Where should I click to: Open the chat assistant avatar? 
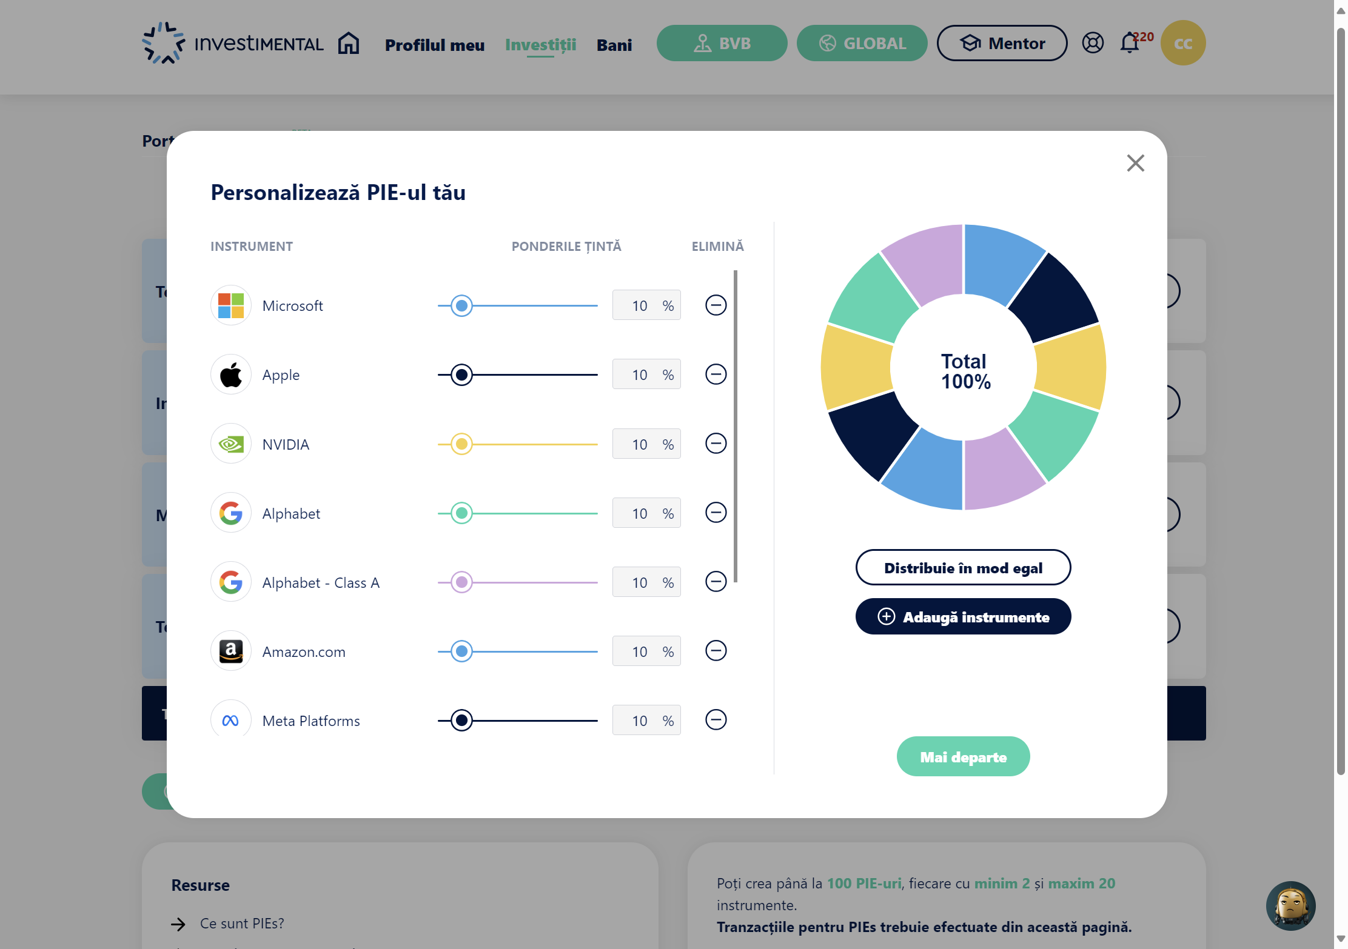(1290, 905)
